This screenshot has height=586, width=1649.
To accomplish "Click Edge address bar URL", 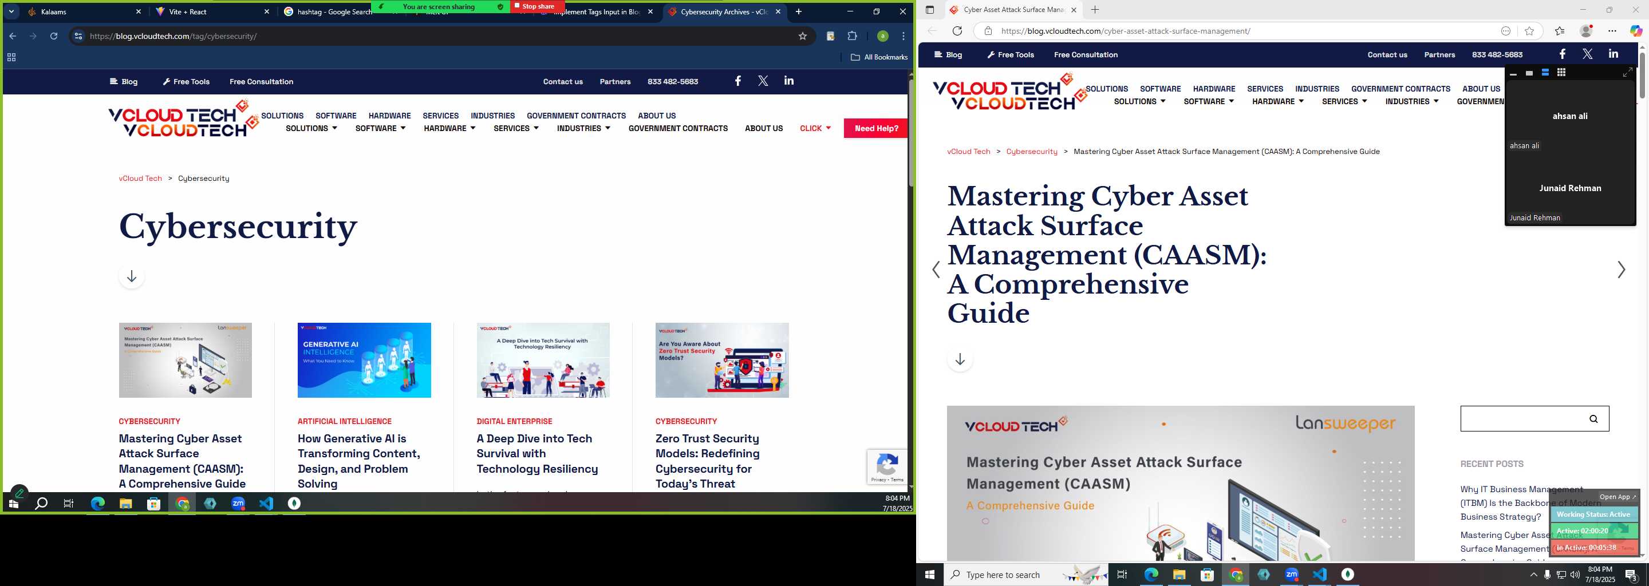I will tap(1125, 31).
